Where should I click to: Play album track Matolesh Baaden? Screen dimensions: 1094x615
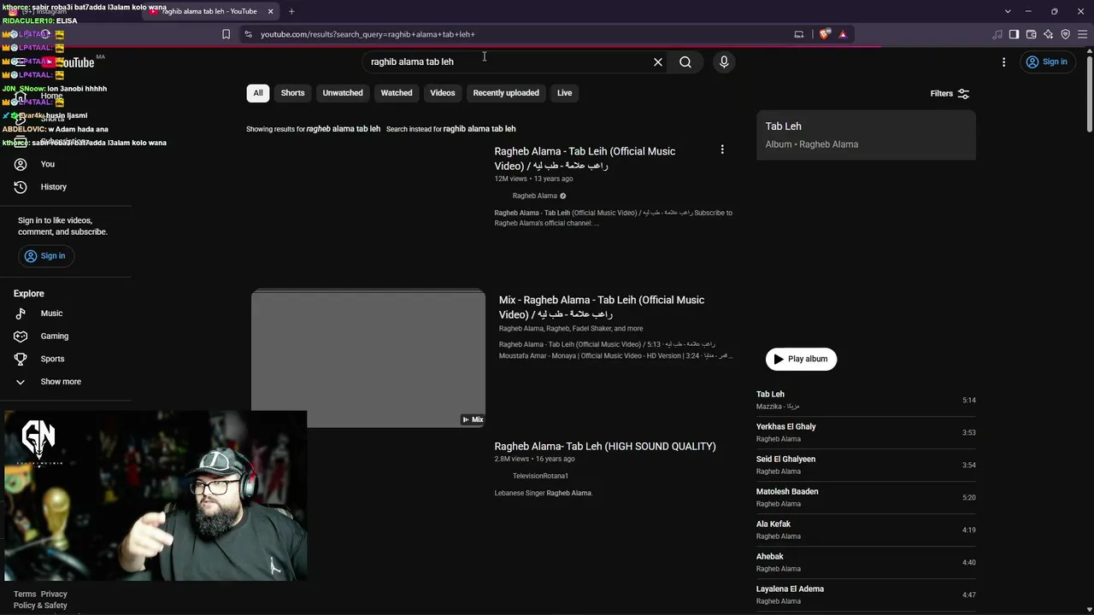tap(866, 497)
